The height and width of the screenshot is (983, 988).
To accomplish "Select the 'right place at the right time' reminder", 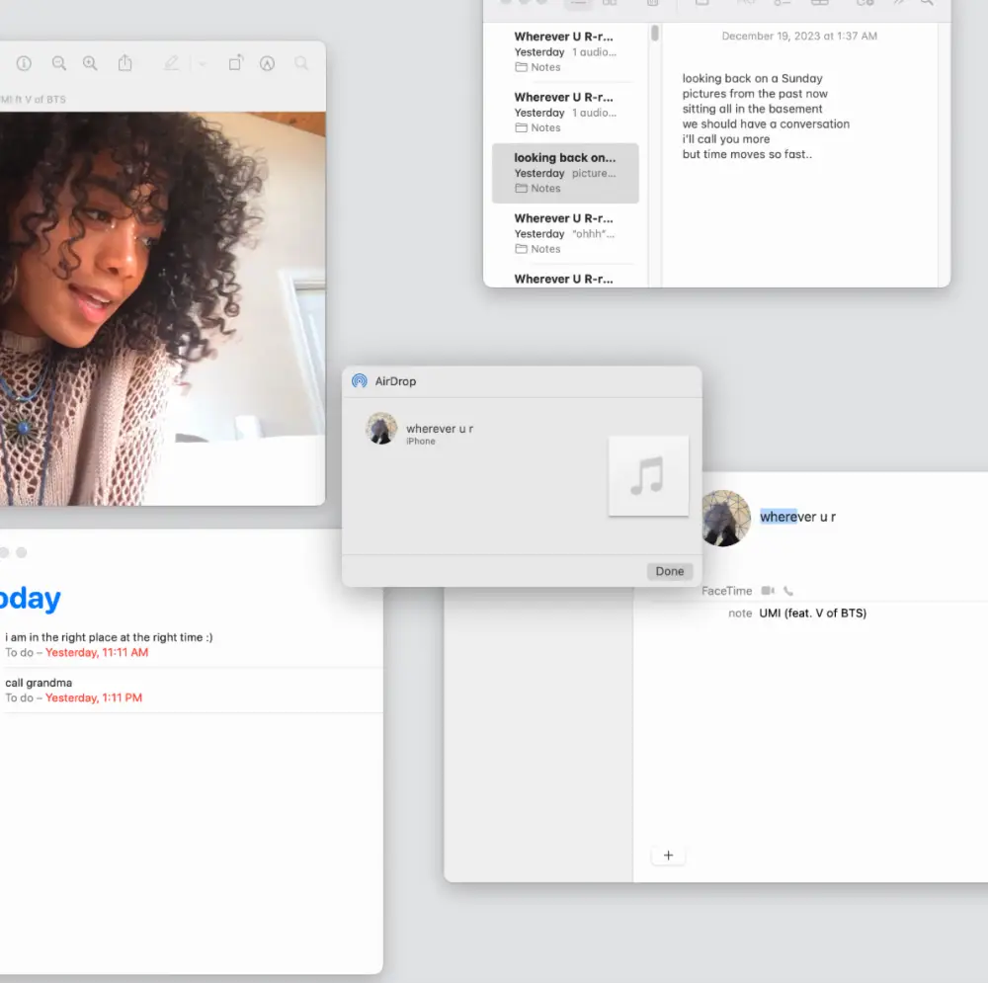I will coord(109,637).
